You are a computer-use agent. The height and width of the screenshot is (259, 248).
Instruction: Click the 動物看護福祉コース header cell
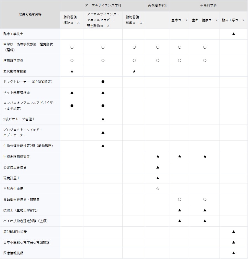coord(72,20)
